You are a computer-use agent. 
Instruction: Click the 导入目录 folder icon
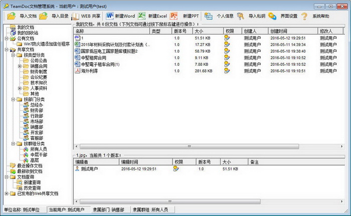(44, 16)
